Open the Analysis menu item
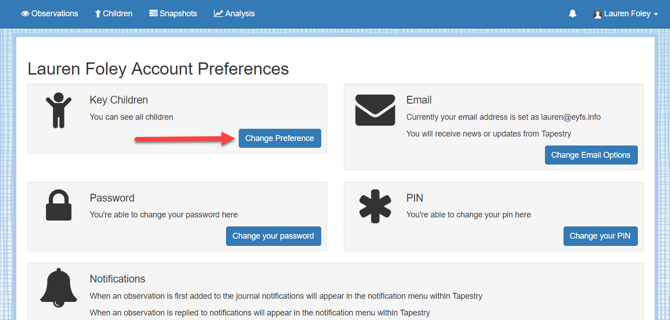Image resolution: width=670 pixels, height=320 pixels. click(x=234, y=14)
